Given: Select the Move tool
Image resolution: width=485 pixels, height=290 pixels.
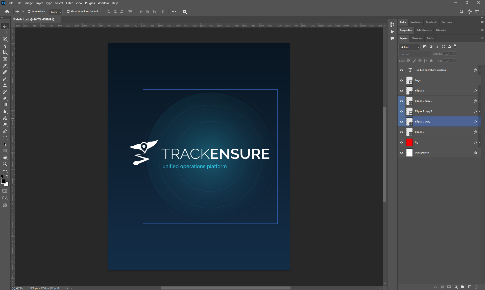Looking at the screenshot, I should pos(5,26).
